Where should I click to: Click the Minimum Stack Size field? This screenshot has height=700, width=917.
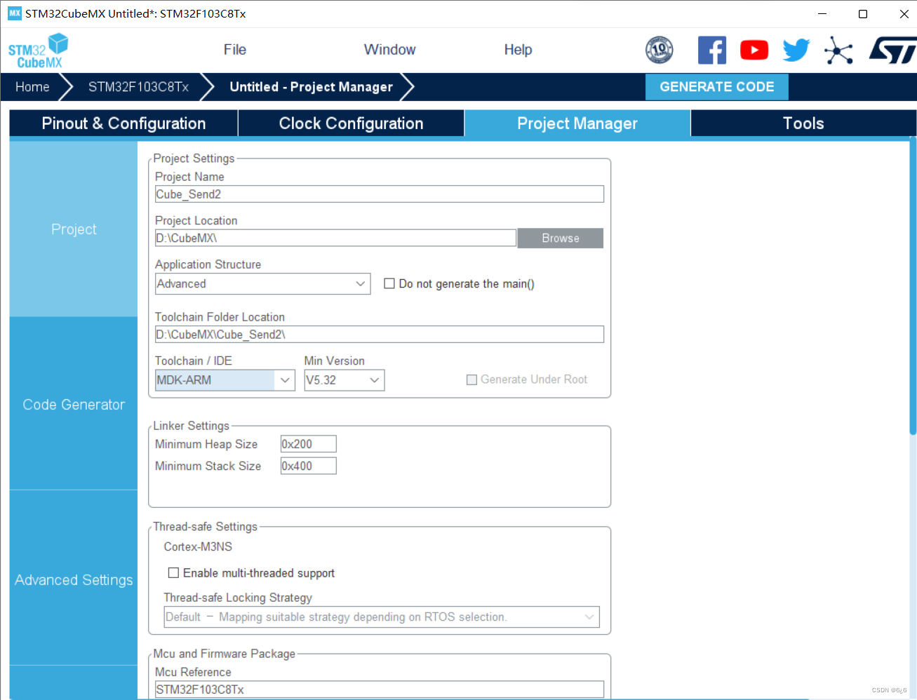(308, 466)
